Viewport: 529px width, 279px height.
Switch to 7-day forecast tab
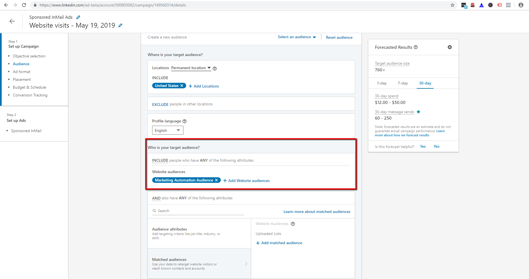coord(403,83)
